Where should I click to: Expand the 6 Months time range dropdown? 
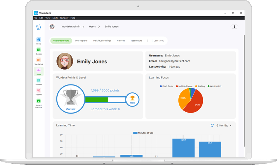coord(224,125)
